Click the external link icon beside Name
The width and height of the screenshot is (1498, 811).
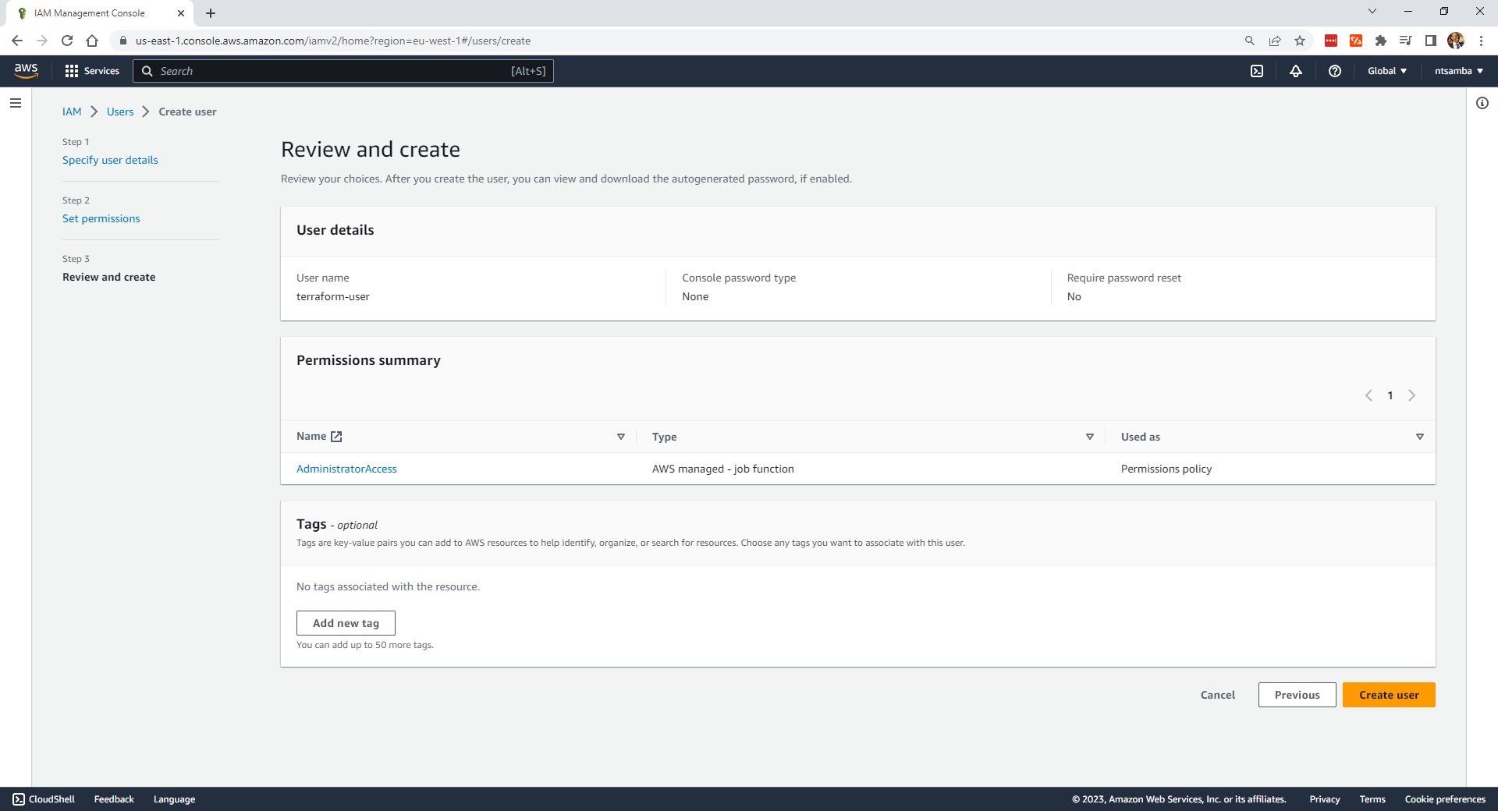pos(336,437)
